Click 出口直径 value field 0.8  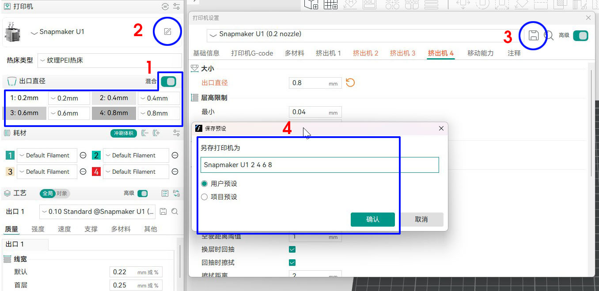[315, 83]
